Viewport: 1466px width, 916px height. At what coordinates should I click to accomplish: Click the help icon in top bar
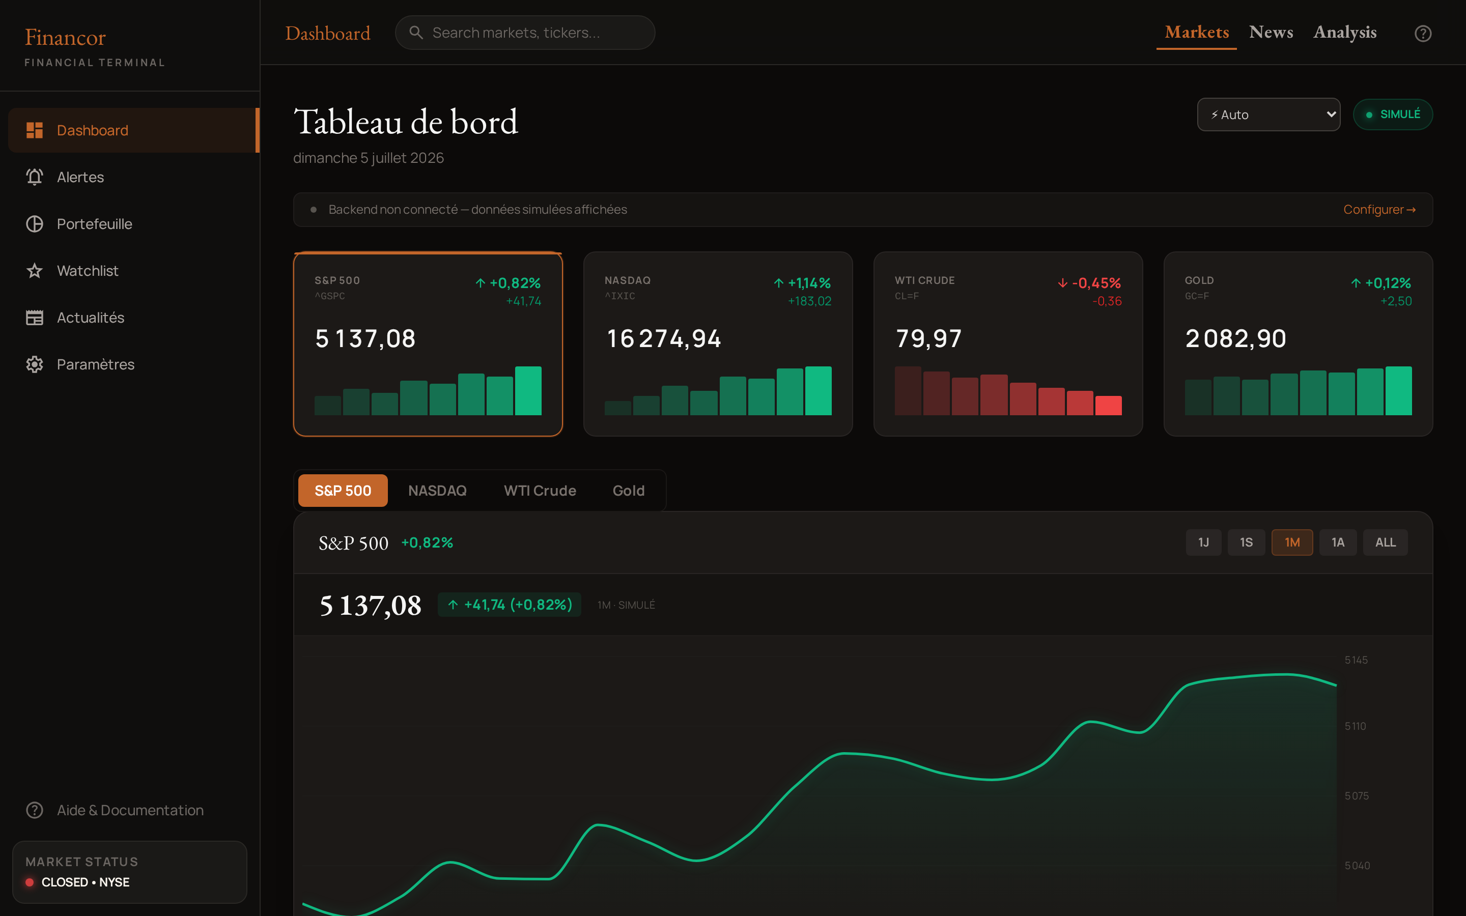point(1423,33)
